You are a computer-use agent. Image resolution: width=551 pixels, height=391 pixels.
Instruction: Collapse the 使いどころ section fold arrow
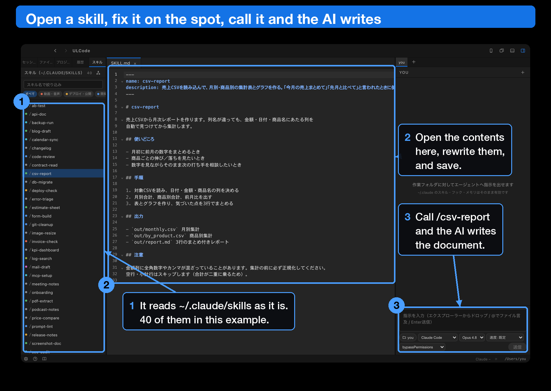[122, 139]
